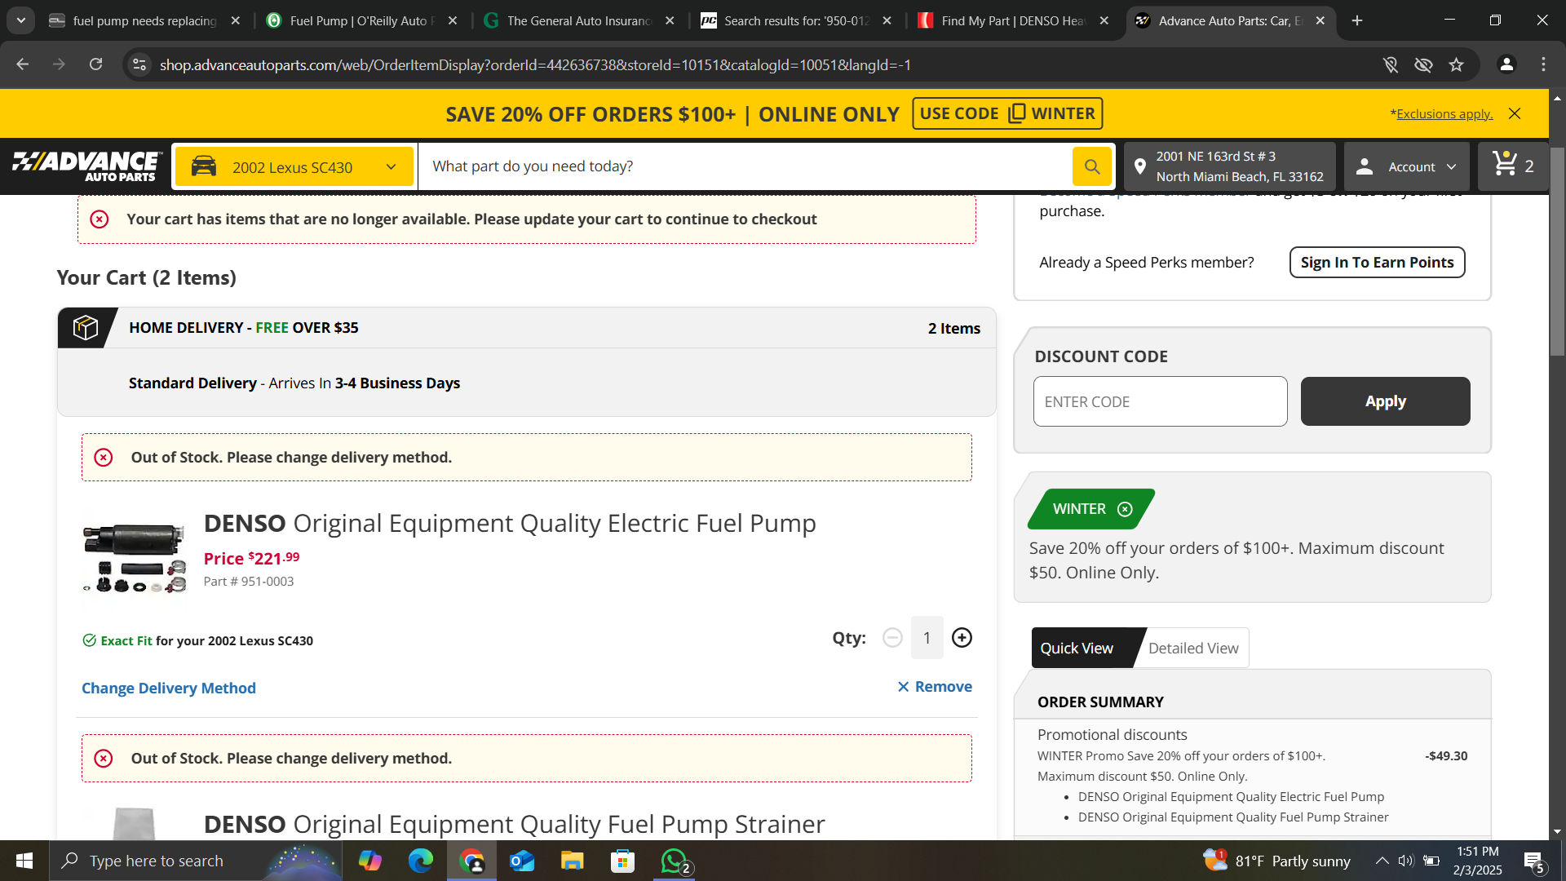Bookmark this page with star icon
This screenshot has width=1566, height=881.
coord(1457,64)
